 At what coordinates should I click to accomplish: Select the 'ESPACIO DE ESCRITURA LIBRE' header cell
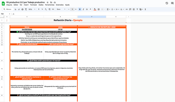tap(102, 27)
